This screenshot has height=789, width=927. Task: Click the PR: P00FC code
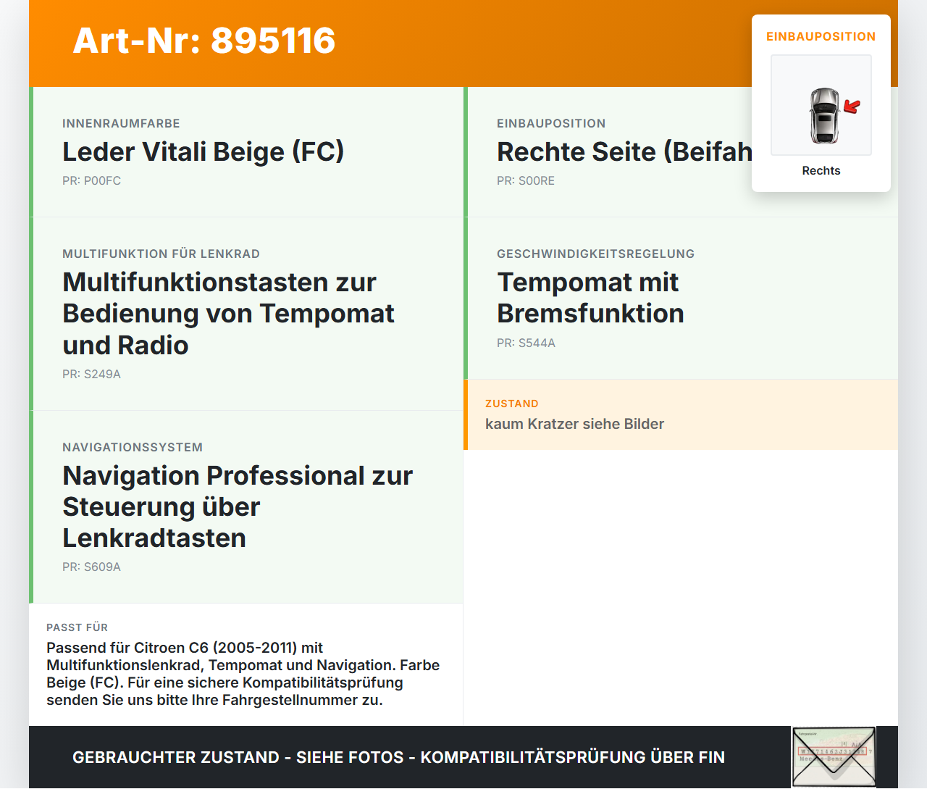pos(91,181)
